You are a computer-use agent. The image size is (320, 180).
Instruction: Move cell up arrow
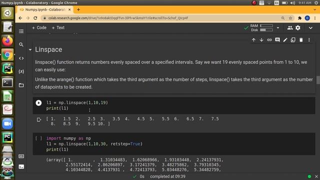click(253, 40)
